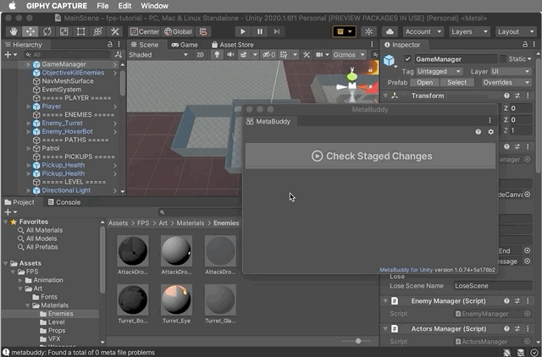
Task: Select the Move tool in toolbar
Action: (30, 31)
